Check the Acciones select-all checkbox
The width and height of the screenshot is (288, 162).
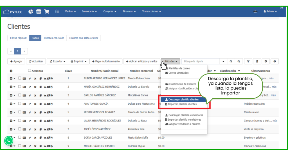[30, 71]
